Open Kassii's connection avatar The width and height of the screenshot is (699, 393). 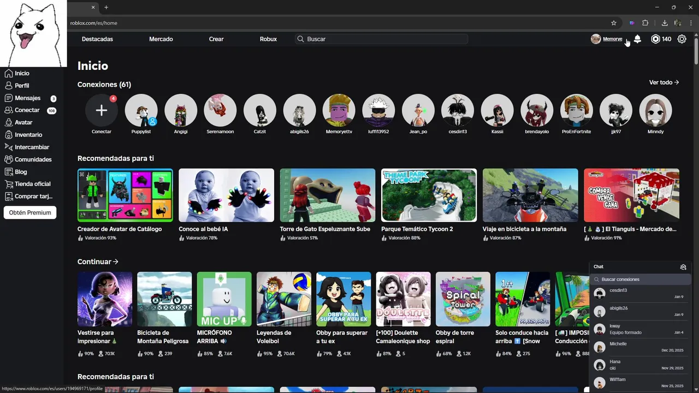(497, 110)
